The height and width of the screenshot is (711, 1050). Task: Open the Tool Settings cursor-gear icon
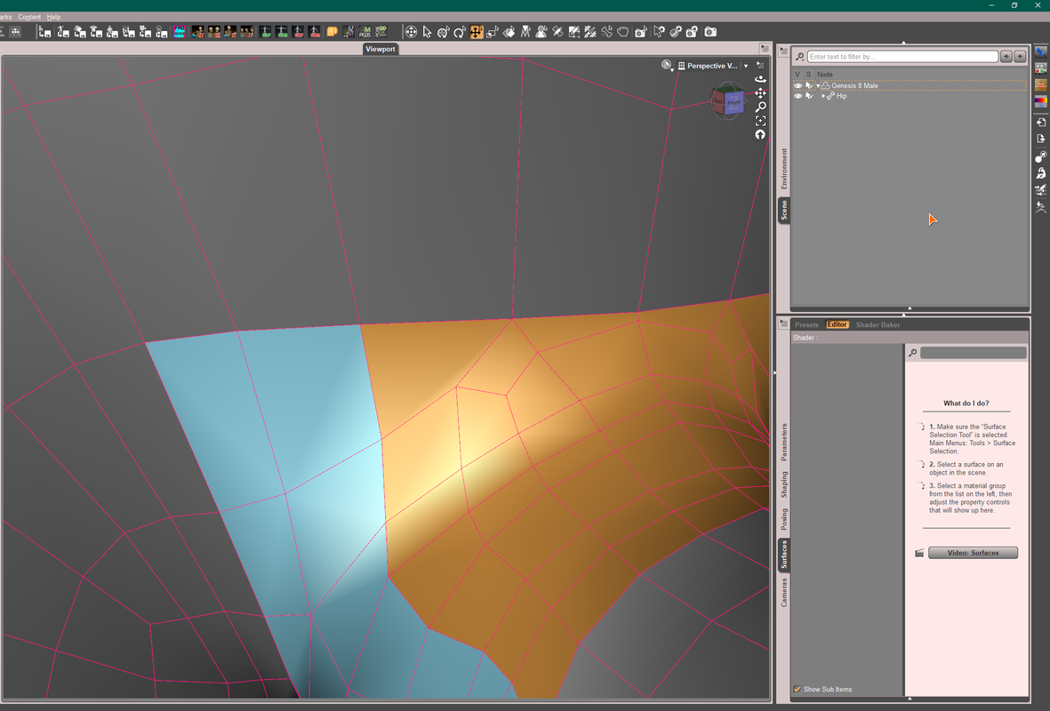pyautogui.click(x=659, y=31)
